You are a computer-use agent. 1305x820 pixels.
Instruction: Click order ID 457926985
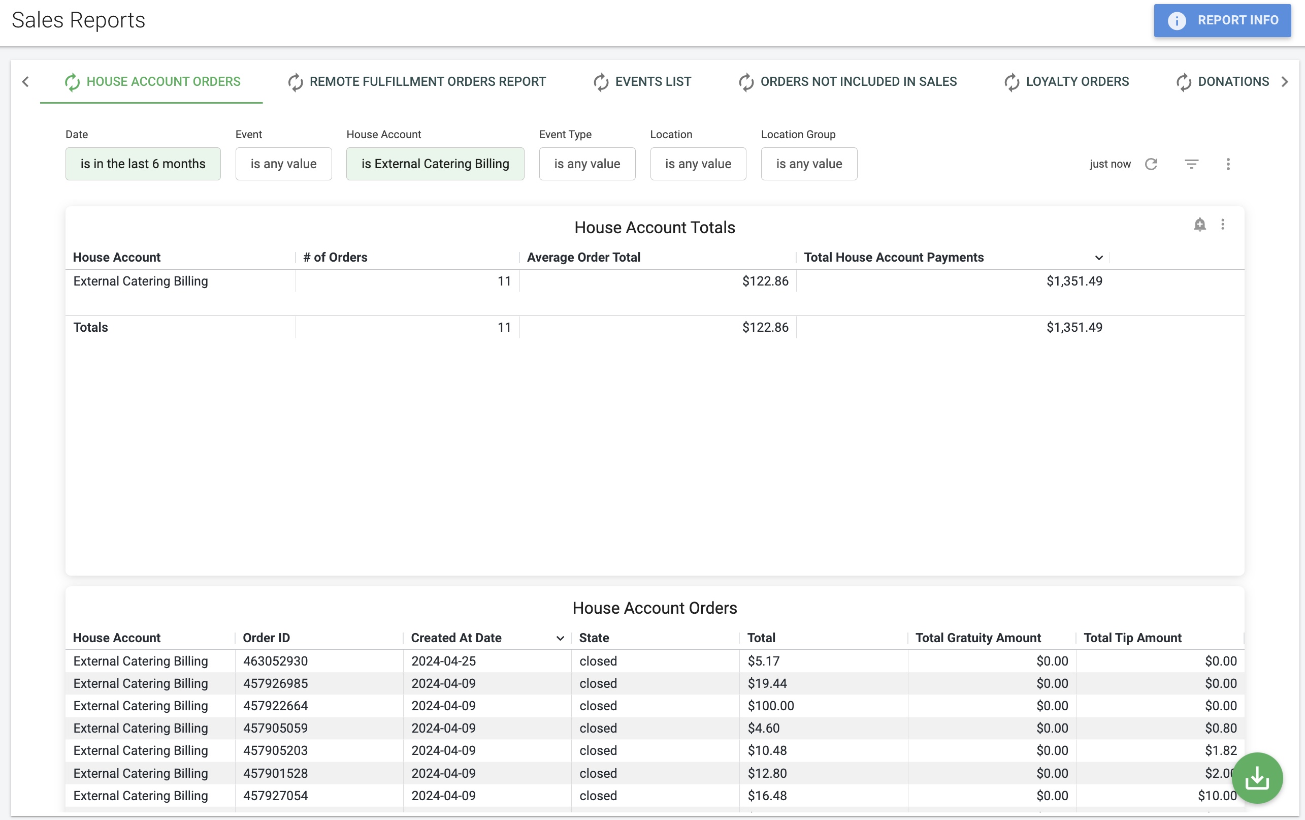(275, 684)
